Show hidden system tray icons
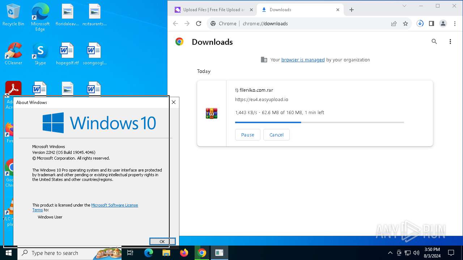This screenshot has height=260, width=463. (x=390, y=253)
